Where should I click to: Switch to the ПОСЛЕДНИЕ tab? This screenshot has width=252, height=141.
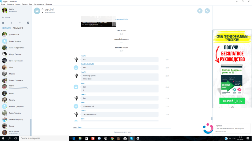click(18, 28)
